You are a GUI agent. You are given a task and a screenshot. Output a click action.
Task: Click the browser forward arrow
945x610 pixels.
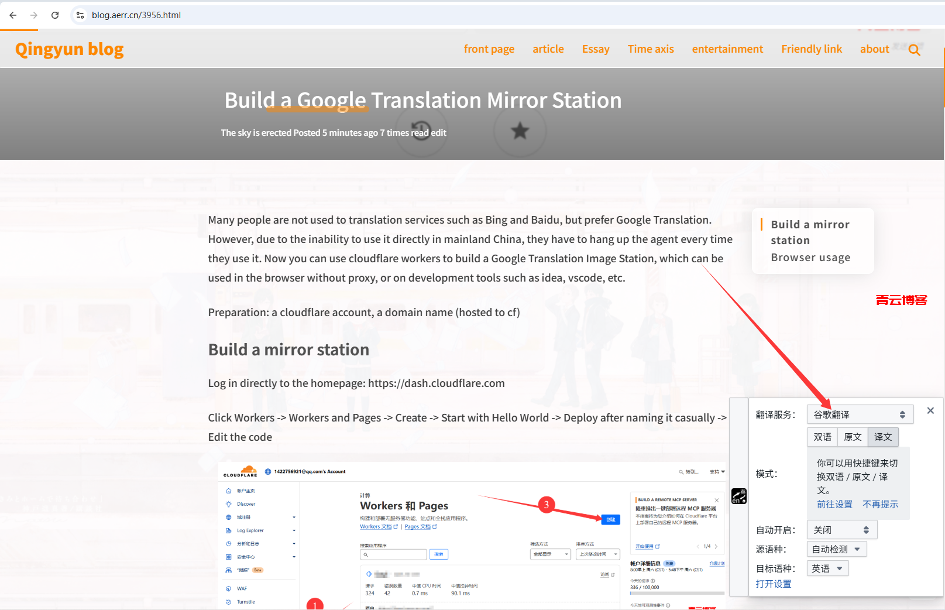(34, 15)
